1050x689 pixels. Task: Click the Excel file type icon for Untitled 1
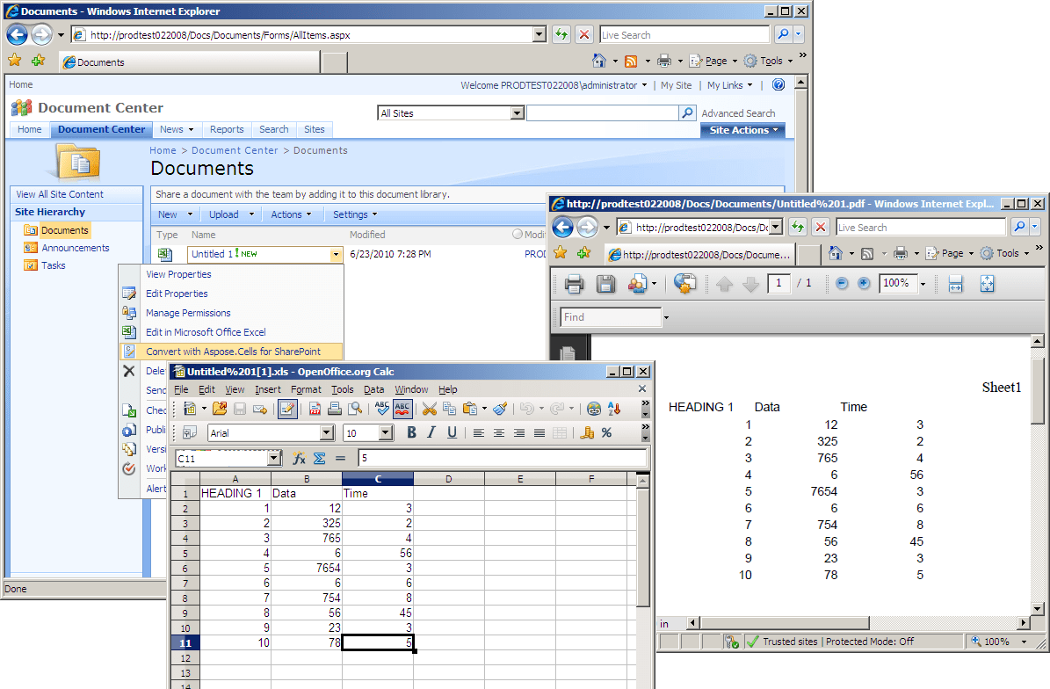(164, 255)
